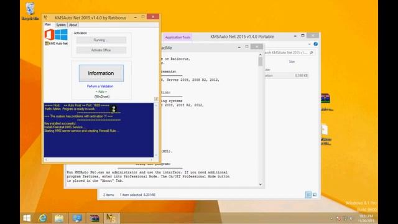The image size is (398, 224).
Task: Click the '2 items' status bar text
Action: click(108, 195)
